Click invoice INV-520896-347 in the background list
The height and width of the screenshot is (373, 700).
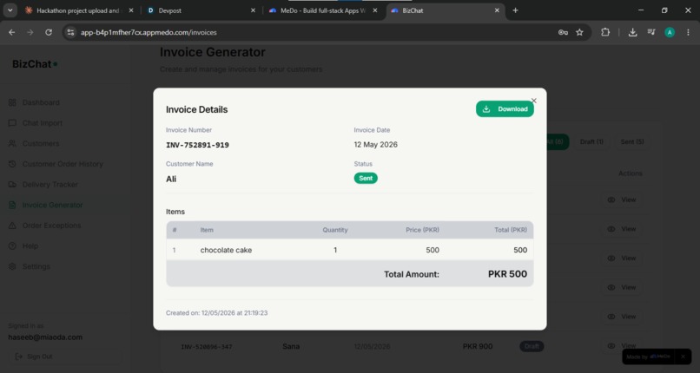pyautogui.click(x=207, y=347)
